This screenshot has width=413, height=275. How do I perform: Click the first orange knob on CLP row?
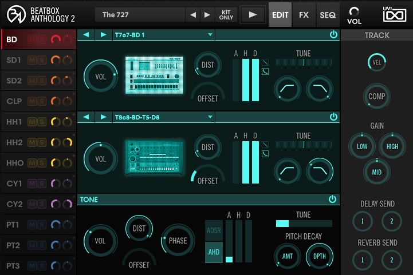click(56, 101)
